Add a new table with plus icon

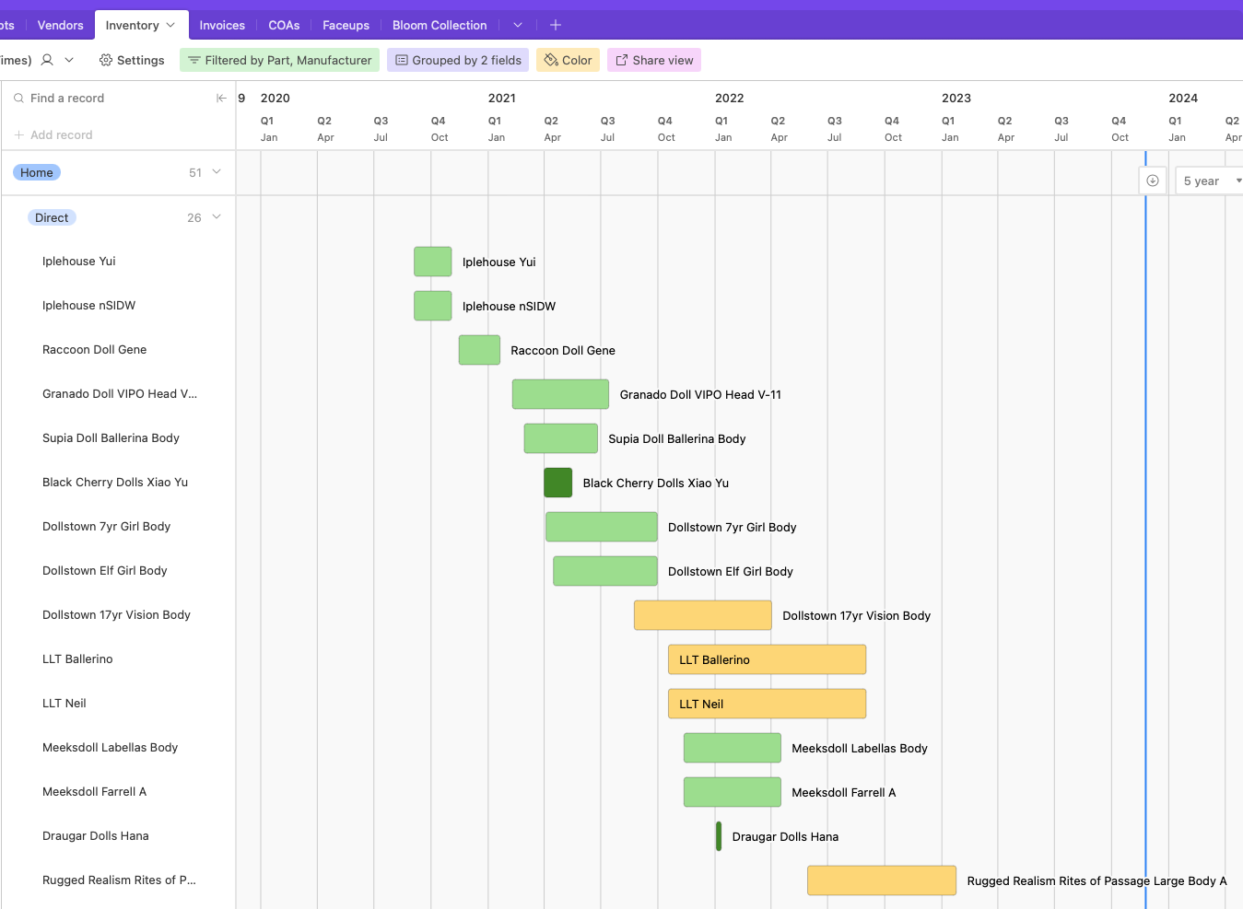pyautogui.click(x=556, y=25)
